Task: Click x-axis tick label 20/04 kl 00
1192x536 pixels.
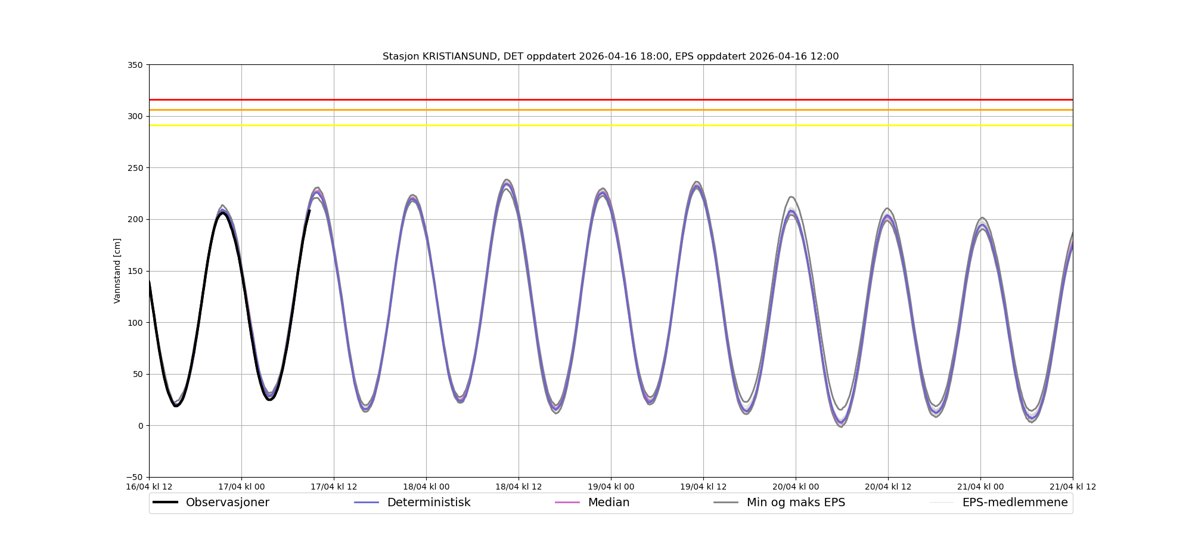Action: click(796, 487)
